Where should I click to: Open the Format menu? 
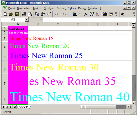pos(61,8)
